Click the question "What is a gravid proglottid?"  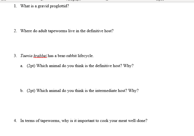pyautogui.click(x=45, y=6)
